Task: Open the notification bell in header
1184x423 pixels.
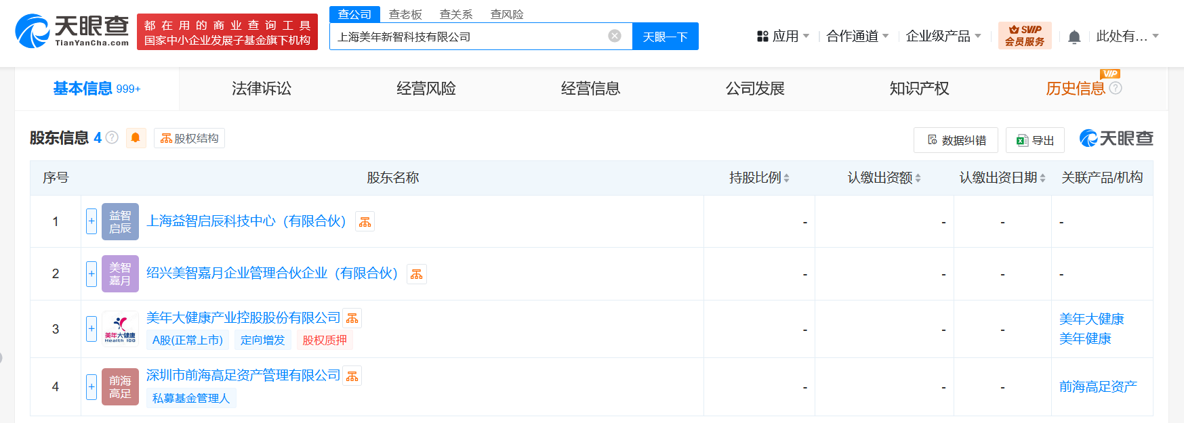Action: (1074, 37)
